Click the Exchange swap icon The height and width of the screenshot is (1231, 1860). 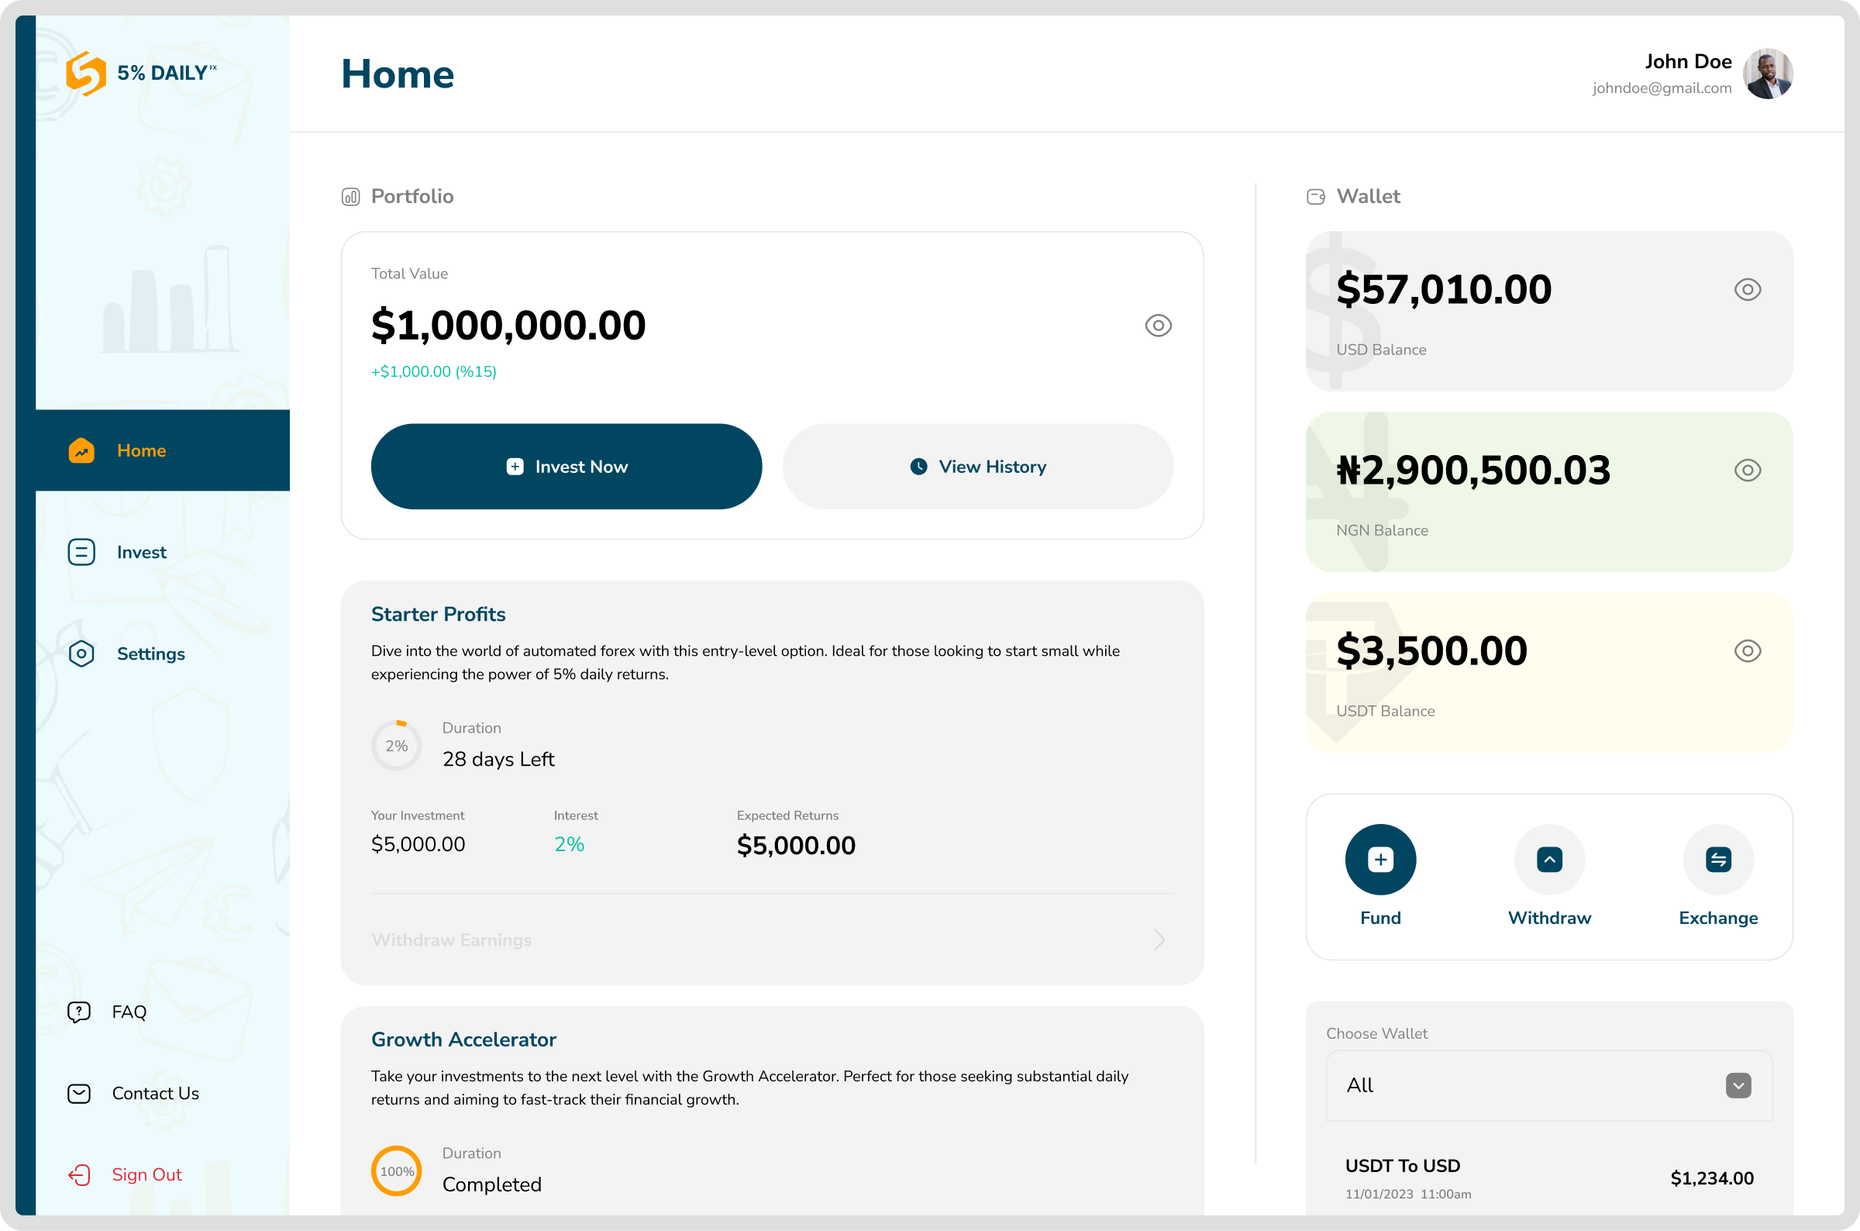click(x=1718, y=860)
